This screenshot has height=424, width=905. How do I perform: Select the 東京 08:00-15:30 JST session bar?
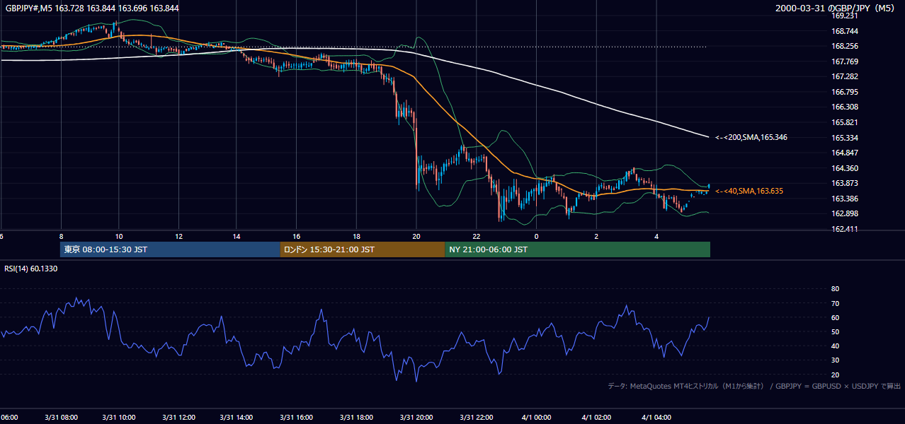tap(170, 249)
